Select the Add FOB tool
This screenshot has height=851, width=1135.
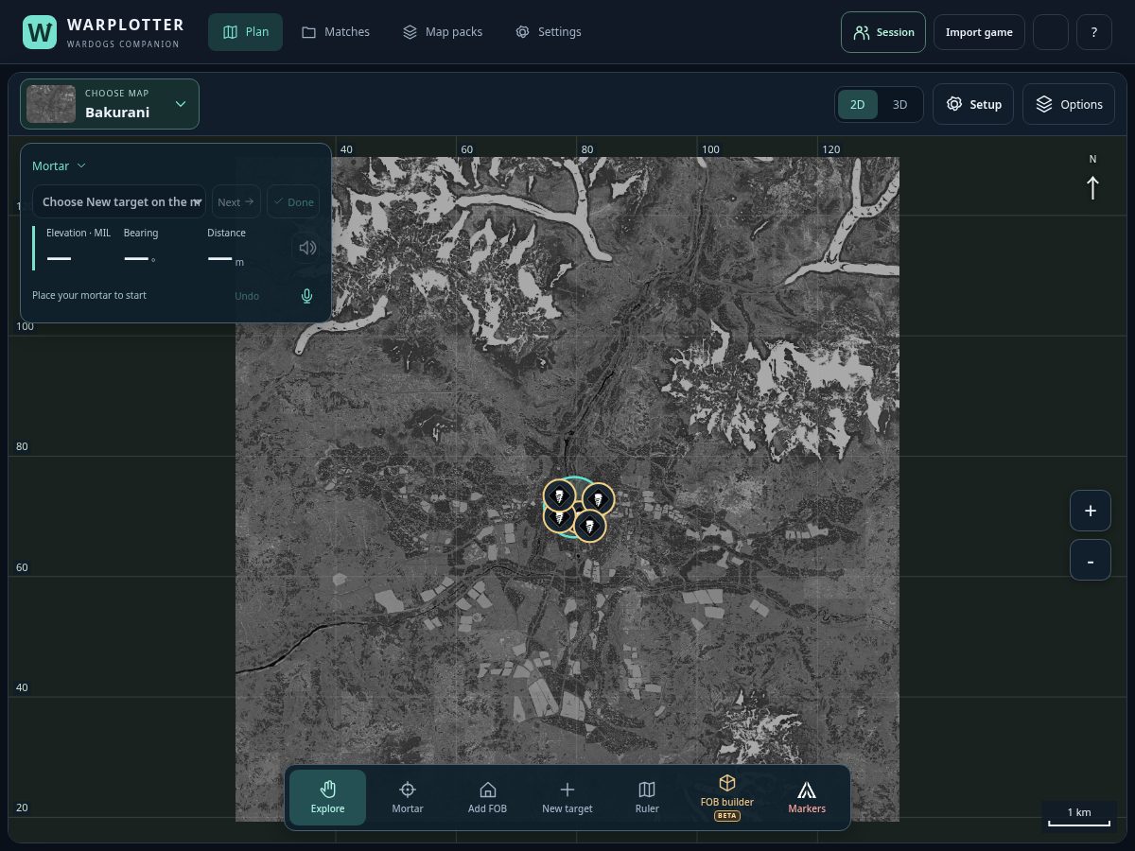coord(487,797)
